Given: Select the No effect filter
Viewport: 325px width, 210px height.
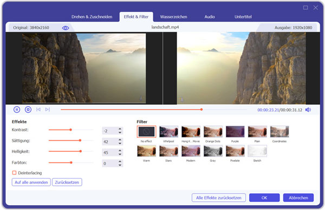Looking at the screenshot, I should click(146, 131).
